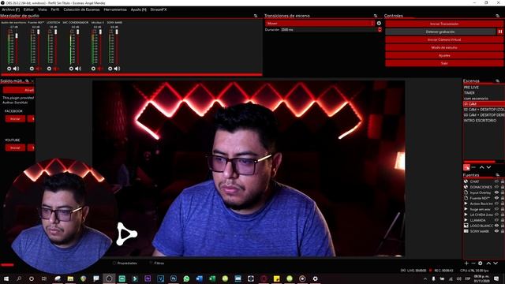
Task: Open the Editar menu
Action: tap(28, 9)
